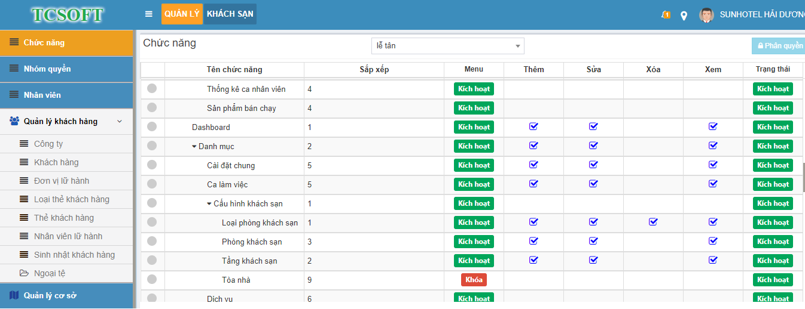Select the radio circle for Thống kê ca nhân viên

click(152, 88)
